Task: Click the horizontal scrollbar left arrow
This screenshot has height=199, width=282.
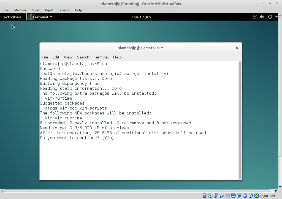Action: (2, 190)
